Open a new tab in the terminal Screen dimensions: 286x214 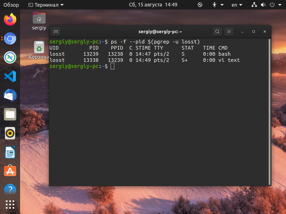click(56, 32)
